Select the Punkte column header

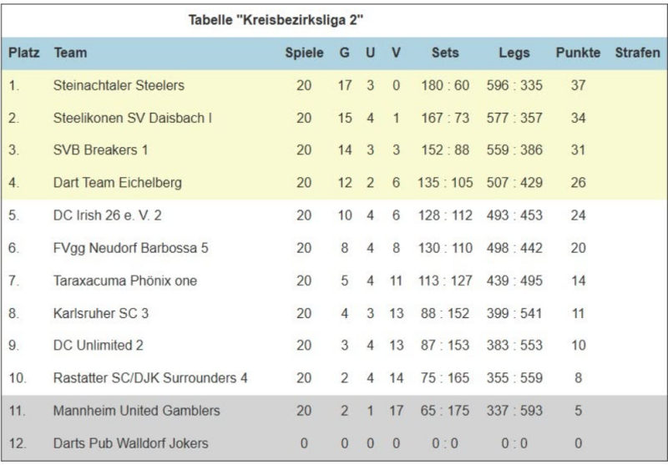tap(578, 53)
